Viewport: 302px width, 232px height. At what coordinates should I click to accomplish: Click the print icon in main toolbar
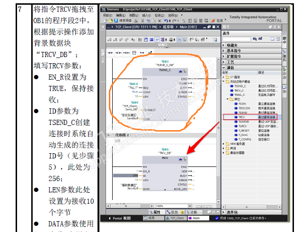[136, 21]
